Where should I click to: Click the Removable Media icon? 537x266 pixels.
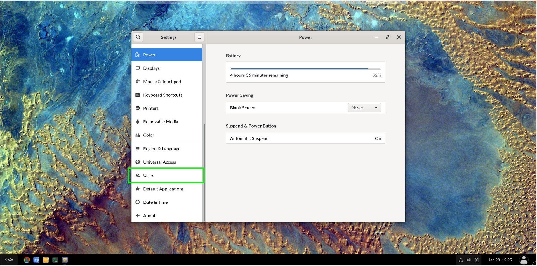point(138,122)
